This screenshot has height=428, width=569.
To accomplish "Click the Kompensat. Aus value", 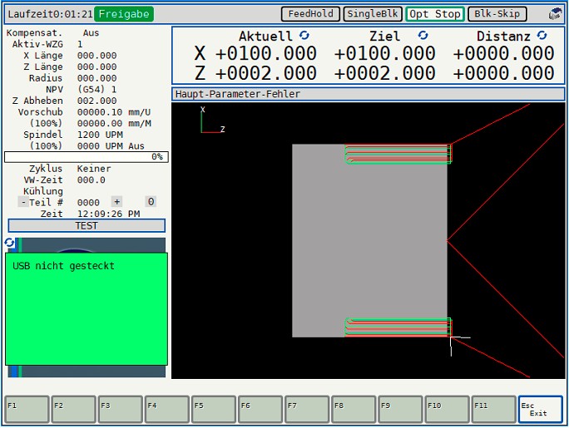I will click(x=91, y=33).
